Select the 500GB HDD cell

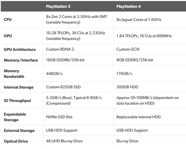pos(127,87)
